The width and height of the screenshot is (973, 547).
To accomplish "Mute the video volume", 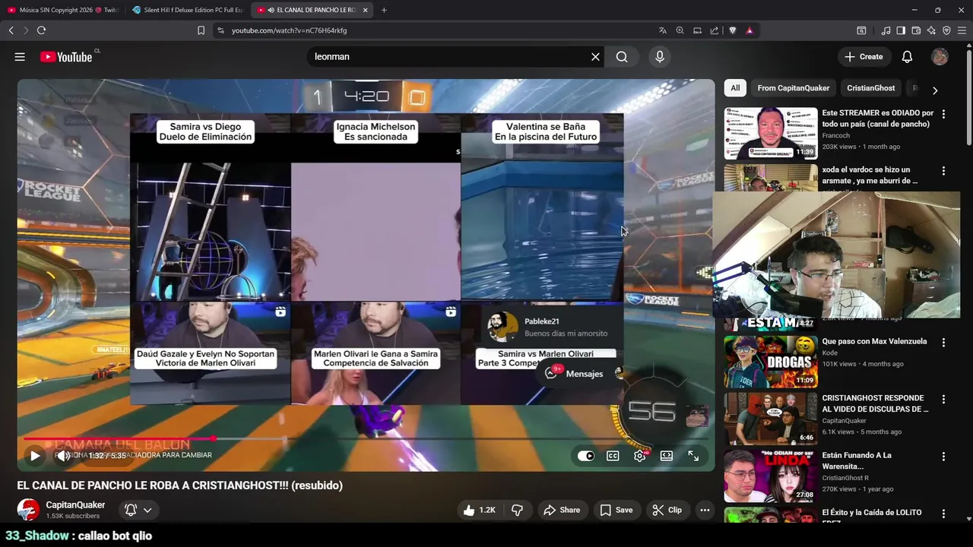I will (64, 456).
